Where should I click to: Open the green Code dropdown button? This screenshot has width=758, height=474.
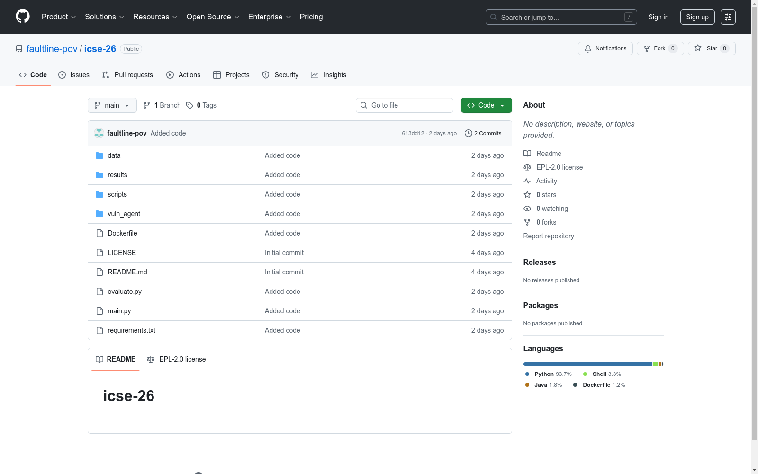486,105
